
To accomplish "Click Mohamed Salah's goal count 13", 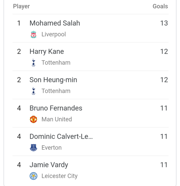I will click(164, 23).
